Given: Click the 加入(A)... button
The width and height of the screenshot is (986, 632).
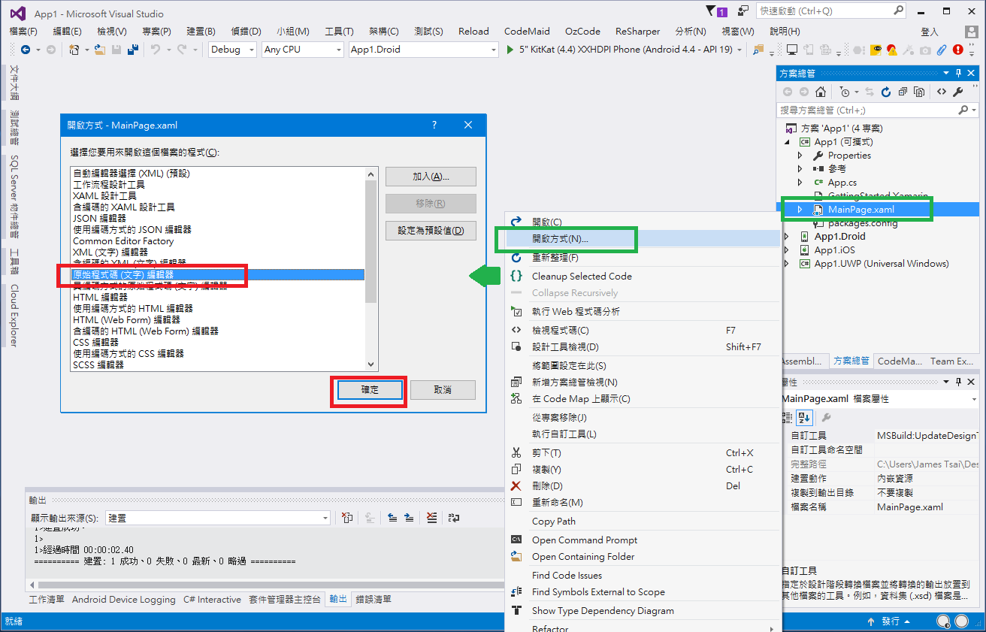Looking at the screenshot, I should (431, 177).
